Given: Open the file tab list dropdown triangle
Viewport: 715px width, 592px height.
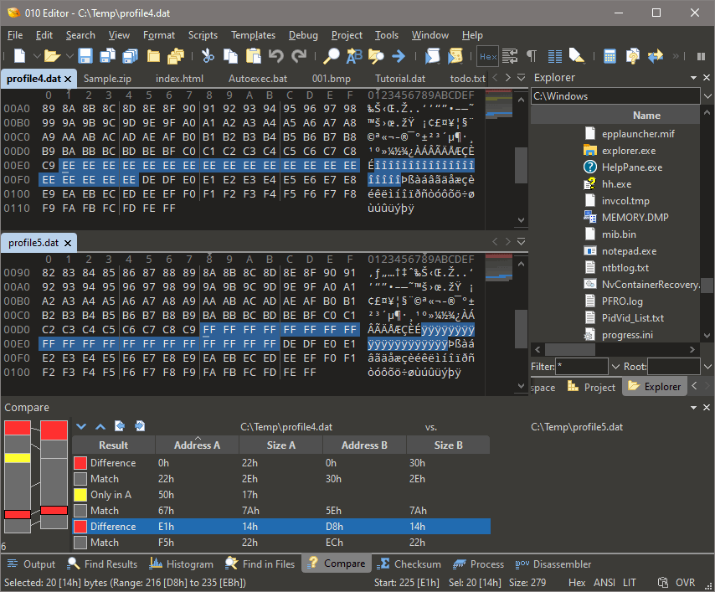Looking at the screenshot, I should (522, 78).
